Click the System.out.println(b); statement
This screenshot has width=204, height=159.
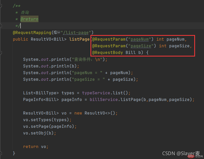(51, 66)
